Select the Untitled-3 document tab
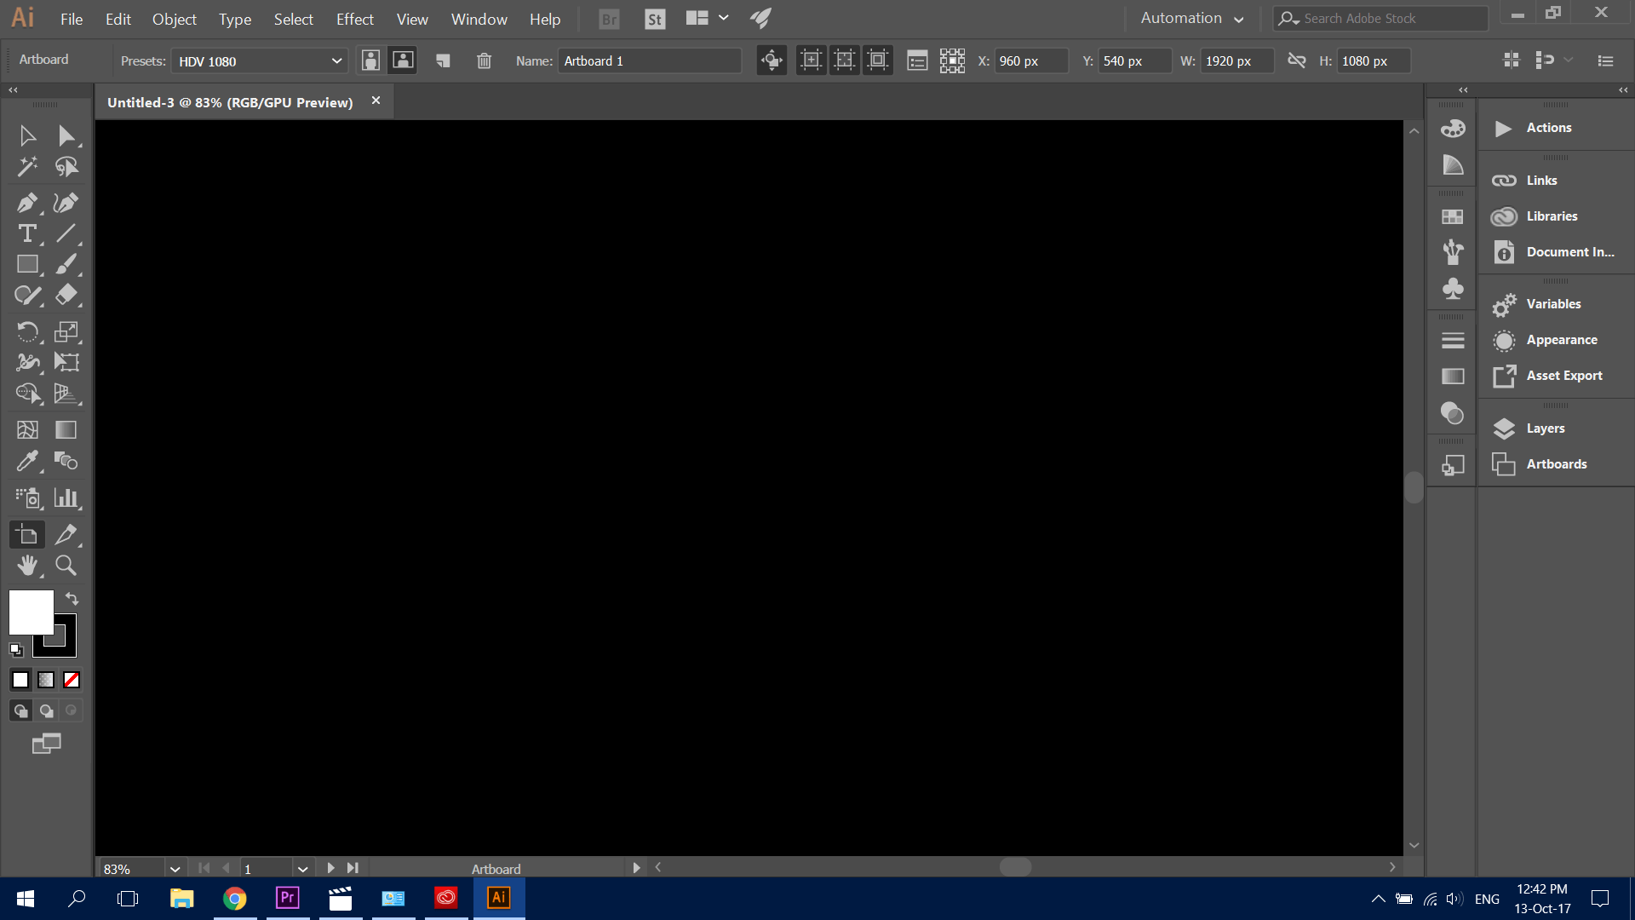This screenshot has width=1635, height=920. pyautogui.click(x=230, y=101)
